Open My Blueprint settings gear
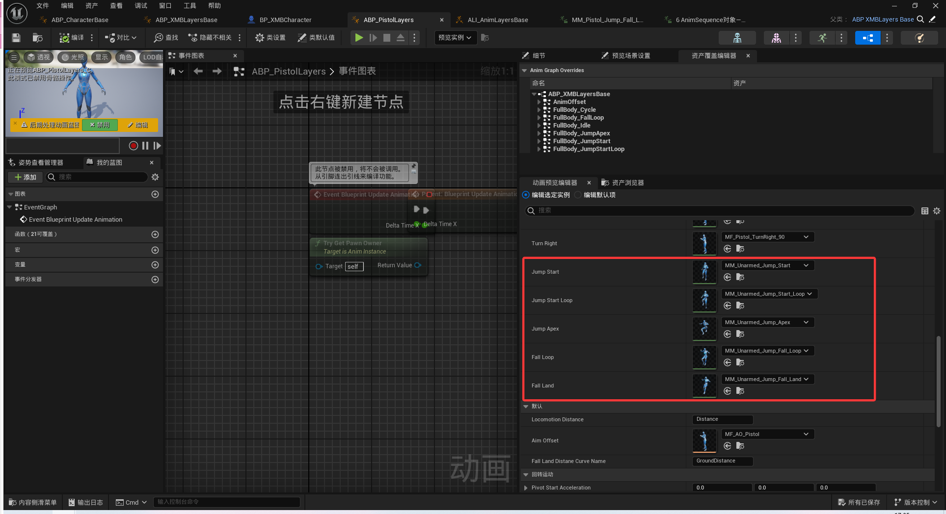946x514 pixels. (x=155, y=177)
